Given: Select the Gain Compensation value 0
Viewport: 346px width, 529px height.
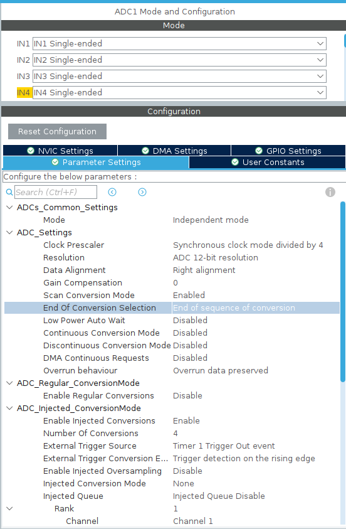Looking at the screenshot, I should (x=175, y=283).
